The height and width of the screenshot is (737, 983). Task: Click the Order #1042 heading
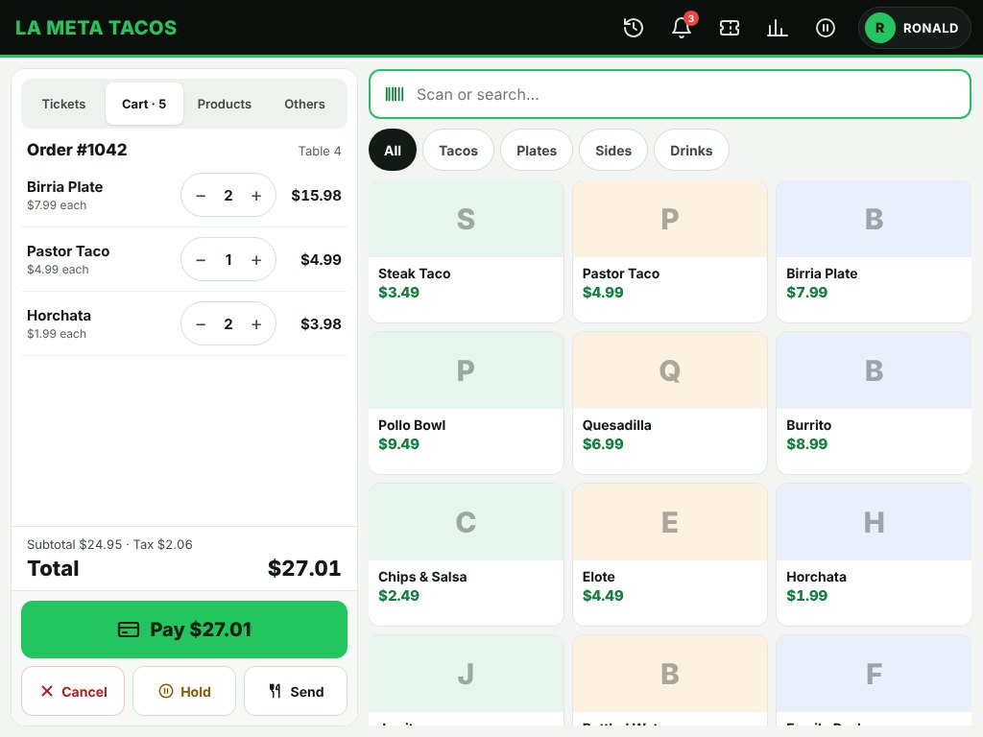77,150
